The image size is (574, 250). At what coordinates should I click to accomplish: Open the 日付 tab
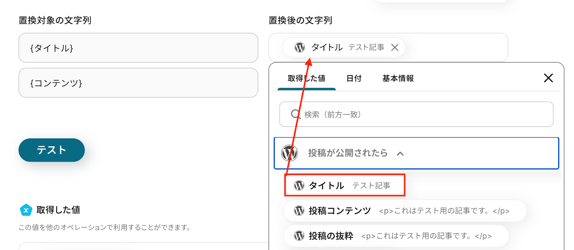coord(354,78)
